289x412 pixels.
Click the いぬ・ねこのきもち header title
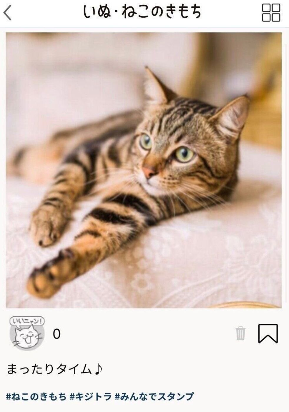[x=142, y=12]
